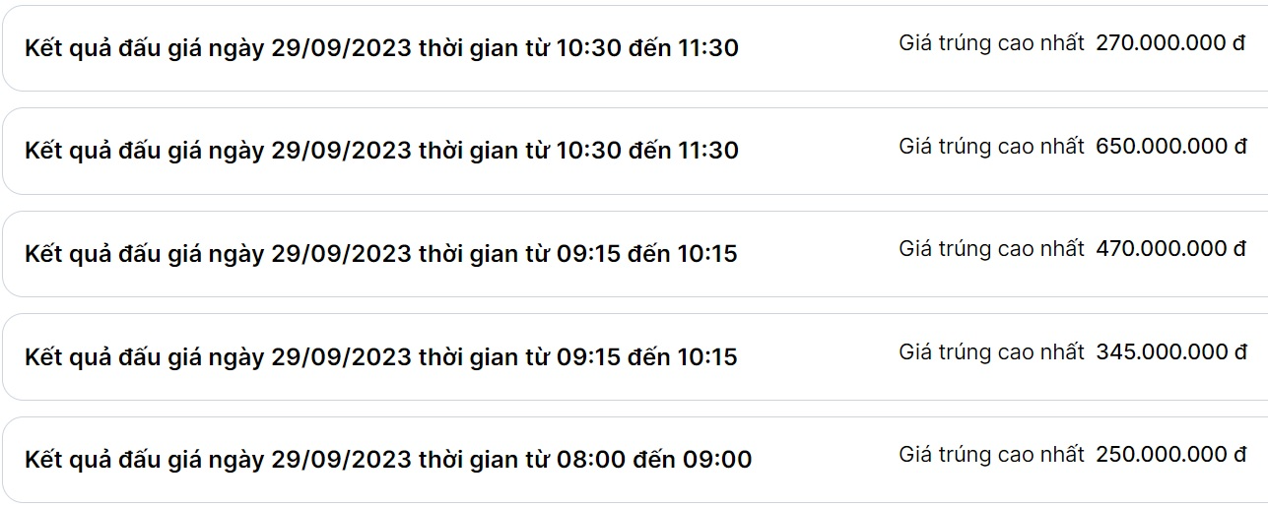Click the 650.000.000 đ price amount
1268x508 pixels.
coord(1170,147)
